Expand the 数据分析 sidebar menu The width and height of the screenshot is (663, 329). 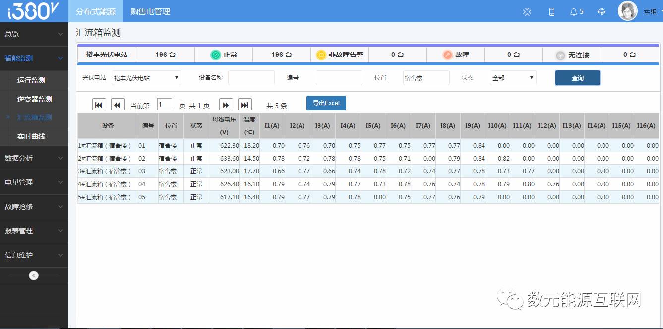pyautogui.click(x=34, y=158)
